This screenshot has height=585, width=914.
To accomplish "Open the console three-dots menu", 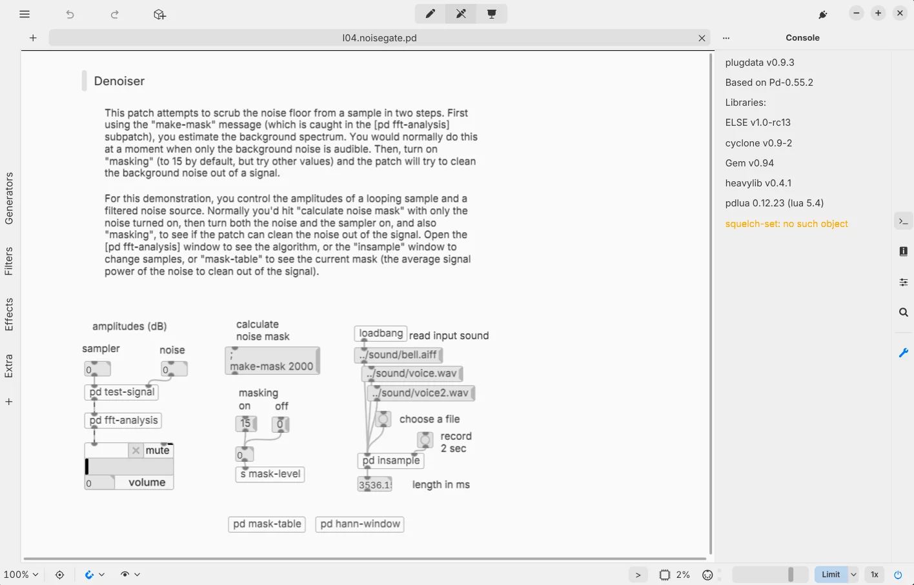I will (726, 38).
